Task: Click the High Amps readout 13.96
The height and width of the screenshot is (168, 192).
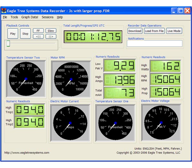Action: [x=120, y=80]
